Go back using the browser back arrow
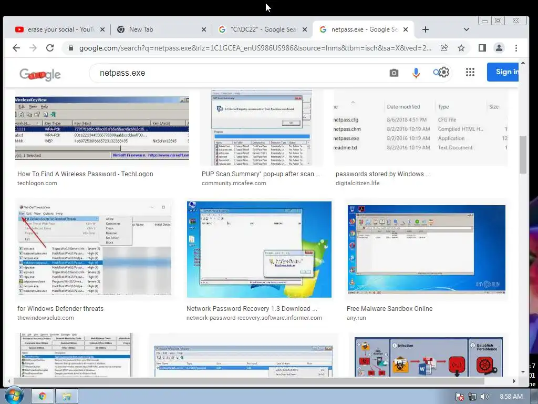 click(x=16, y=48)
